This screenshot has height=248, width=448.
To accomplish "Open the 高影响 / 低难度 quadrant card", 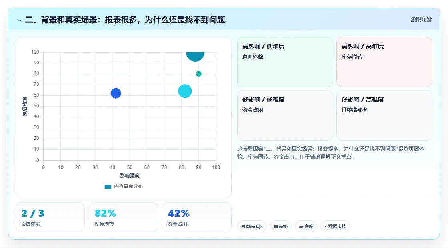I will click(x=285, y=62).
